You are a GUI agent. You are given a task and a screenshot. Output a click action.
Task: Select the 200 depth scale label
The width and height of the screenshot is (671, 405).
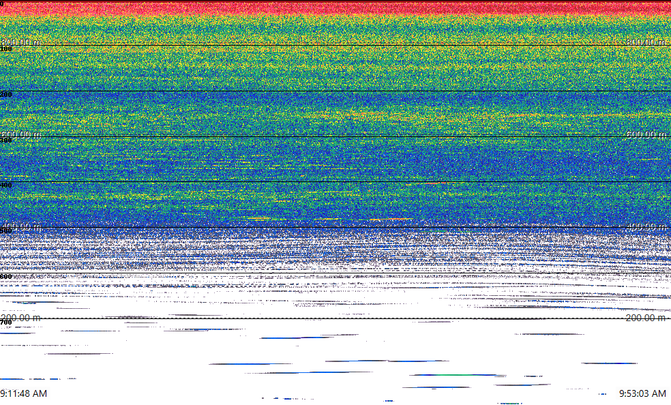pos(6,95)
